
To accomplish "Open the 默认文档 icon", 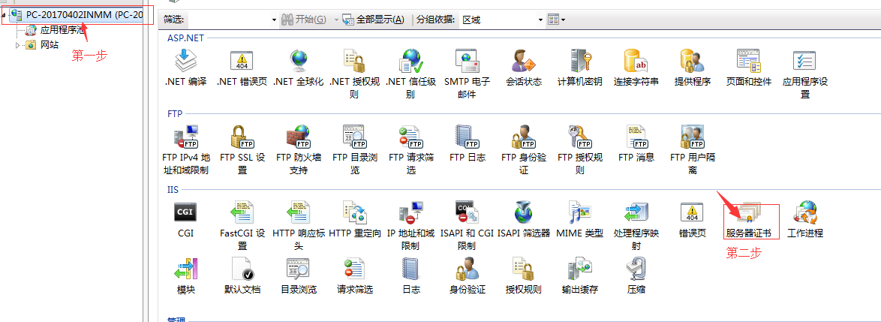I will pos(242,269).
